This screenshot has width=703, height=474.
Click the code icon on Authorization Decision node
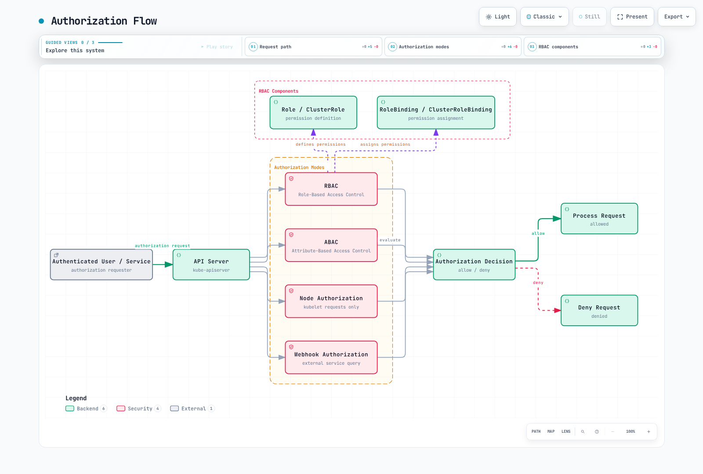[439, 255]
